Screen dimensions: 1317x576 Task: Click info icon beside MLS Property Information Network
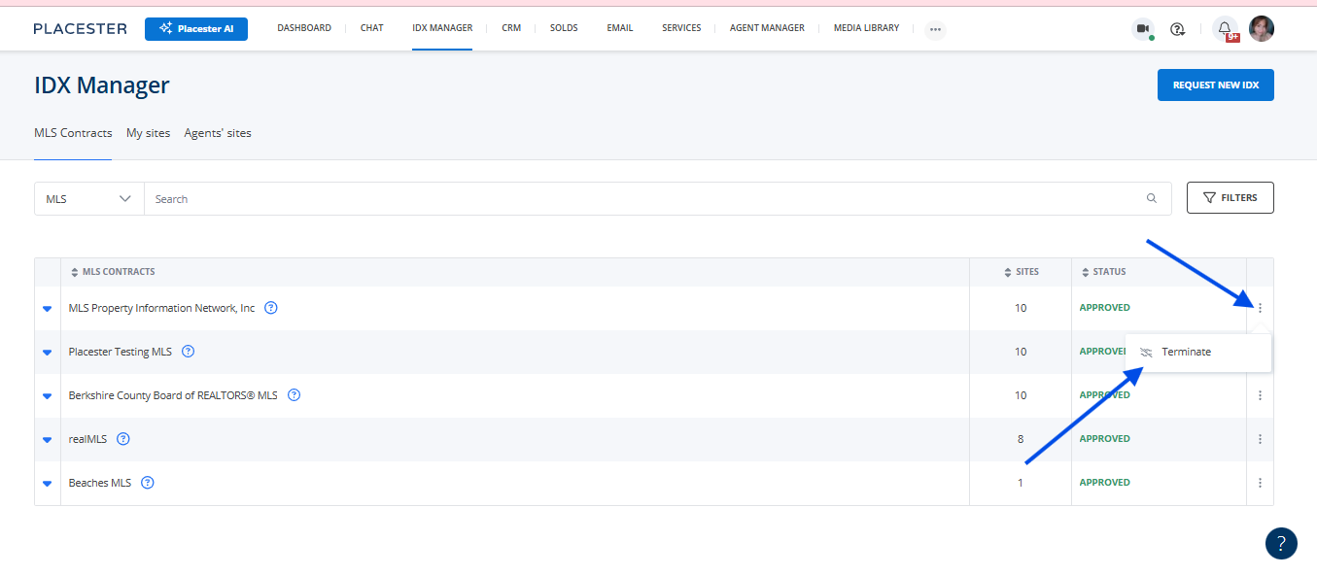(271, 308)
